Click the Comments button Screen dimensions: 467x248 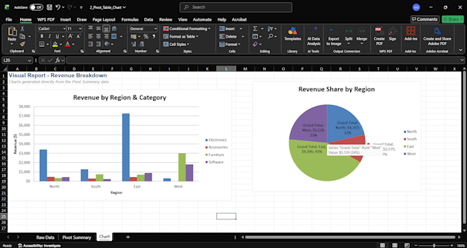click(424, 19)
